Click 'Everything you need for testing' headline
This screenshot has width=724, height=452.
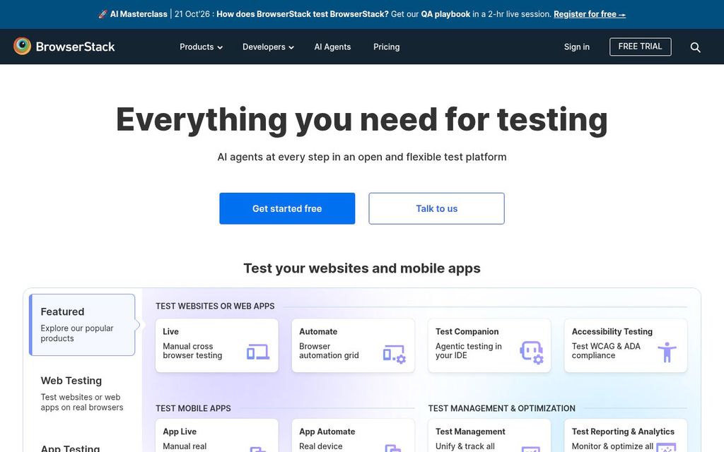(362, 120)
